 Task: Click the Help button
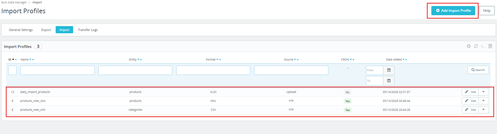click(487, 11)
